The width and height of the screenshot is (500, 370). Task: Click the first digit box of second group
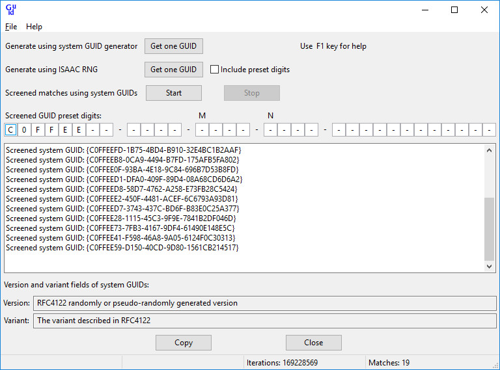tap(133, 130)
